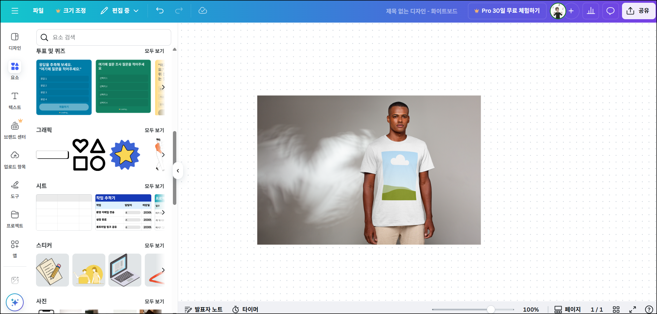Click the 요소 검색 search field
Viewport: 657px width, 314px height.
pyautogui.click(x=104, y=37)
